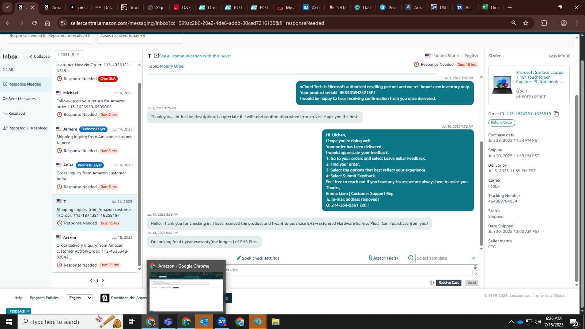This screenshot has height=329, width=585.
Task: Open the notifications center icon
Action: [x=574, y=322]
